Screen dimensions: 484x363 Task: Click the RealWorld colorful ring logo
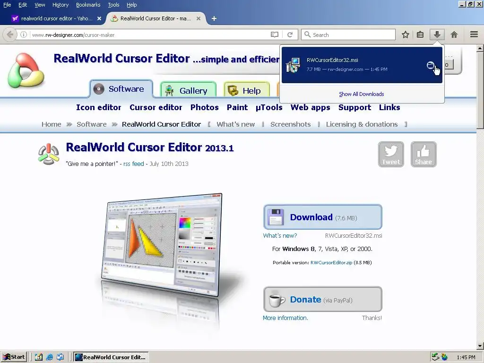26,71
